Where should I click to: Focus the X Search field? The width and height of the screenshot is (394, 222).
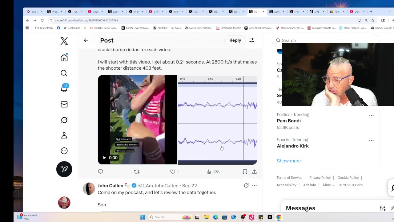326,40
